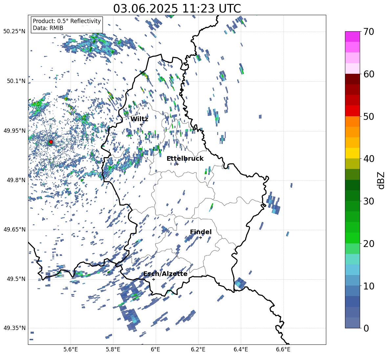This screenshot has width=389, height=356.
Task: Click the Esch/Alzette city label
Action: (x=165, y=274)
